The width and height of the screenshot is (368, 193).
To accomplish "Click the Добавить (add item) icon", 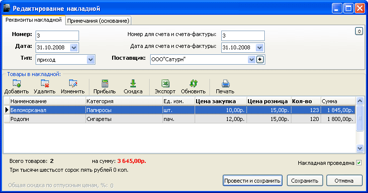I will [x=17, y=83].
